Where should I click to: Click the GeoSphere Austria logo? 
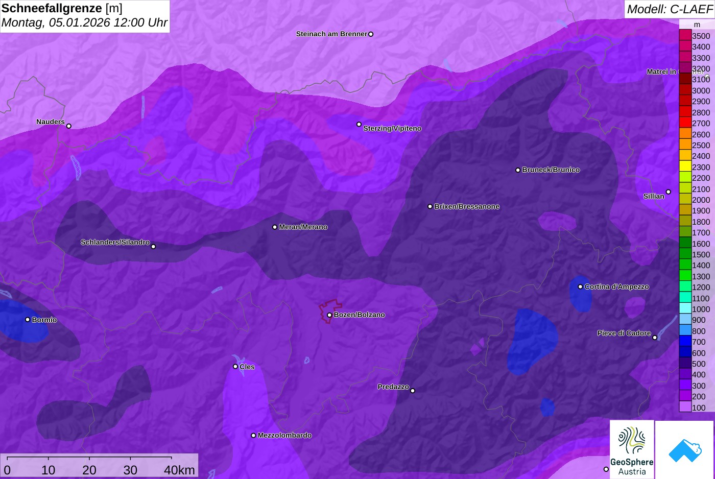click(632, 449)
